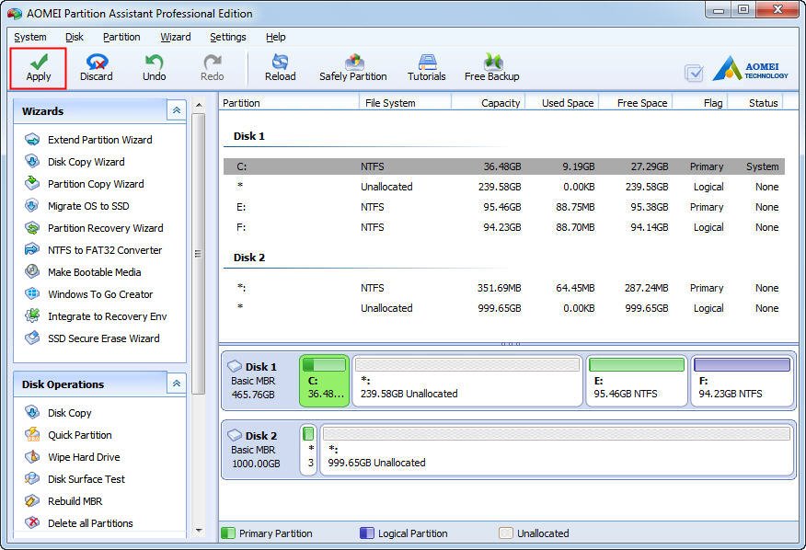The image size is (806, 550).
Task: Click sidebar scrollbar up arrow
Action: point(199,106)
